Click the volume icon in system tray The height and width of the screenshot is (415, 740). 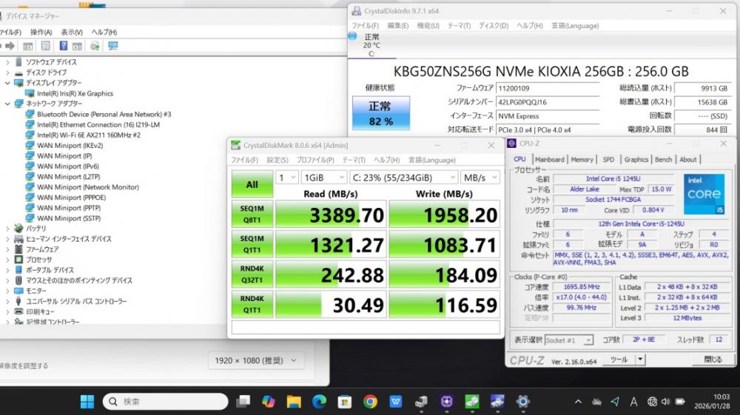click(665, 402)
